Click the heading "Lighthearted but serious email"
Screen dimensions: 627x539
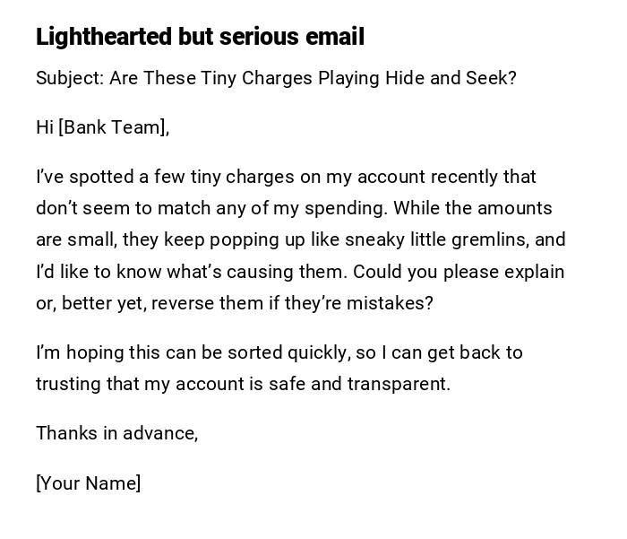click(200, 37)
